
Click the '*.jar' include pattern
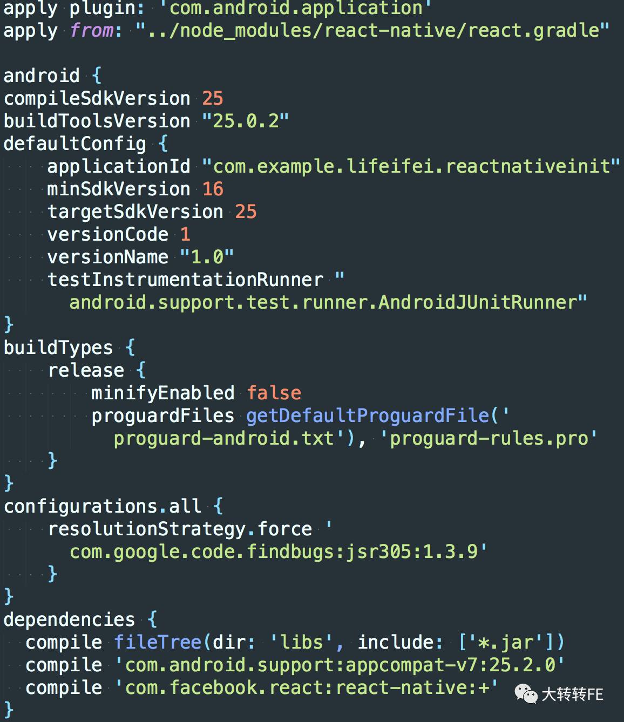(x=506, y=643)
